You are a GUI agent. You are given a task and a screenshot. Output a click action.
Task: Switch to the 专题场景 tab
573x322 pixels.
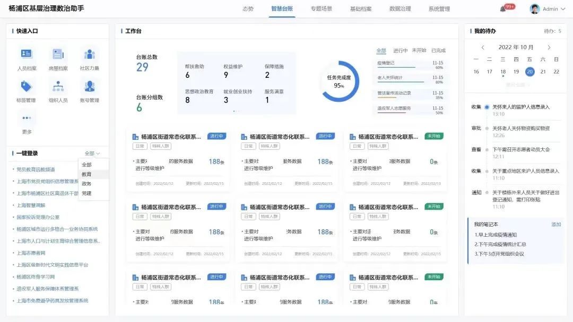pos(321,9)
